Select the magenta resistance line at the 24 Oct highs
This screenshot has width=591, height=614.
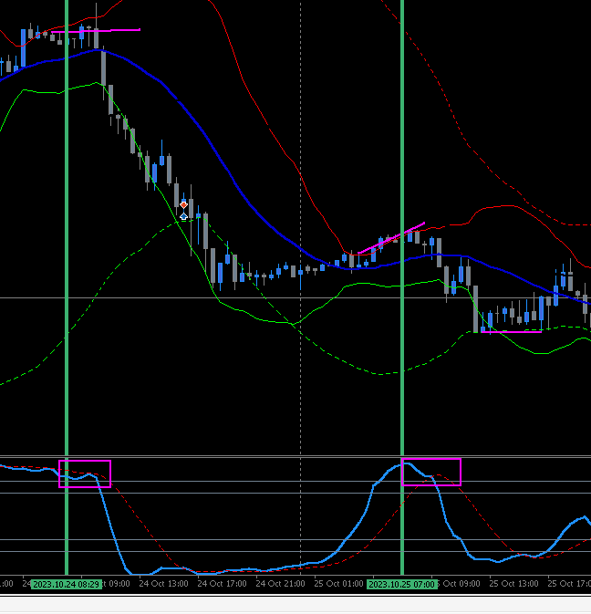tap(96, 30)
